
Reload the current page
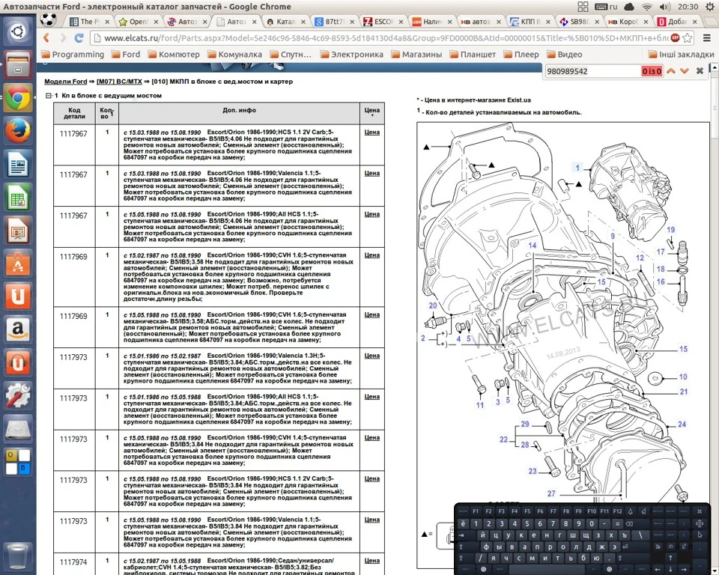(x=79, y=38)
